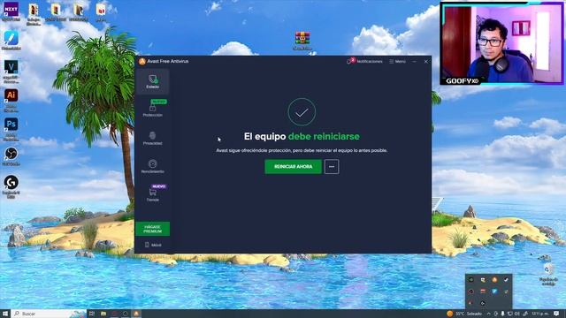Click the Buscar taskbar search box

(49, 314)
